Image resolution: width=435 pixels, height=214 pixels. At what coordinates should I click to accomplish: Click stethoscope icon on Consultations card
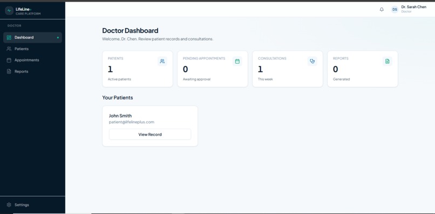click(312, 62)
